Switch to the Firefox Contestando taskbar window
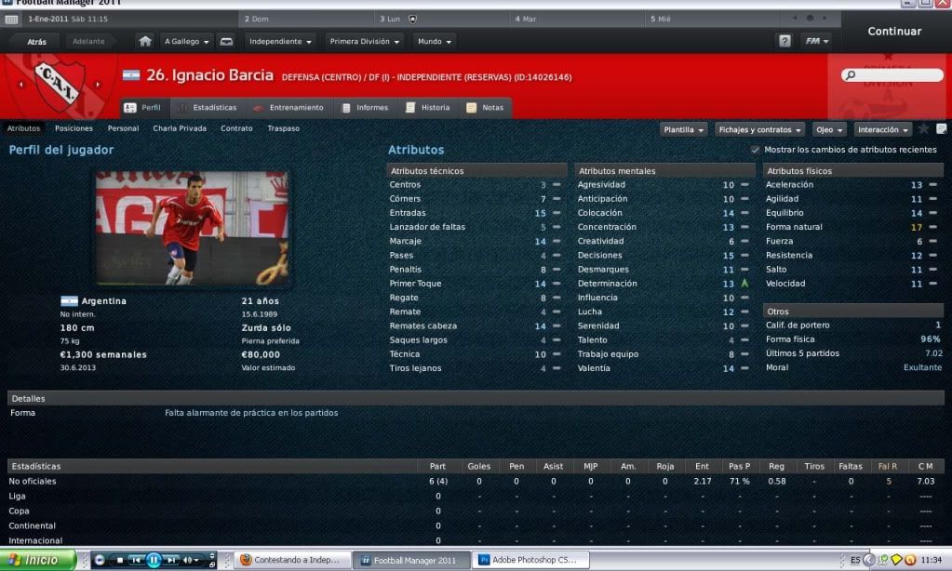 pyautogui.click(x=293, y=560)
